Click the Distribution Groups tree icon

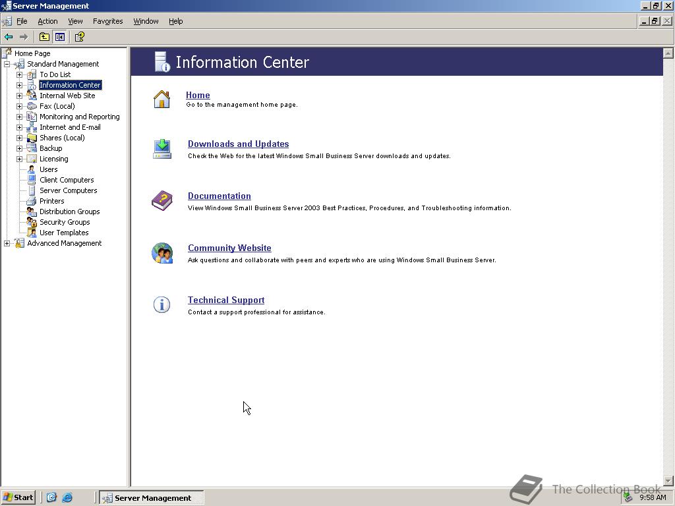tap(32, 211)
